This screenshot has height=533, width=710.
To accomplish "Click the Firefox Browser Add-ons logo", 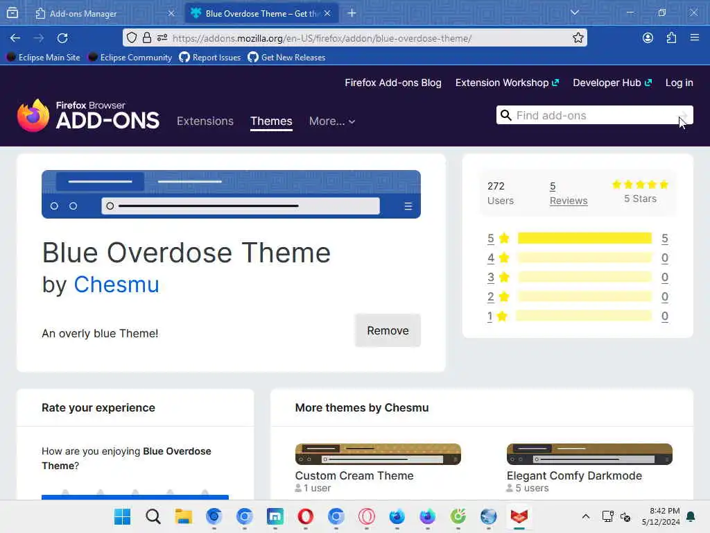I will (88, 116).
